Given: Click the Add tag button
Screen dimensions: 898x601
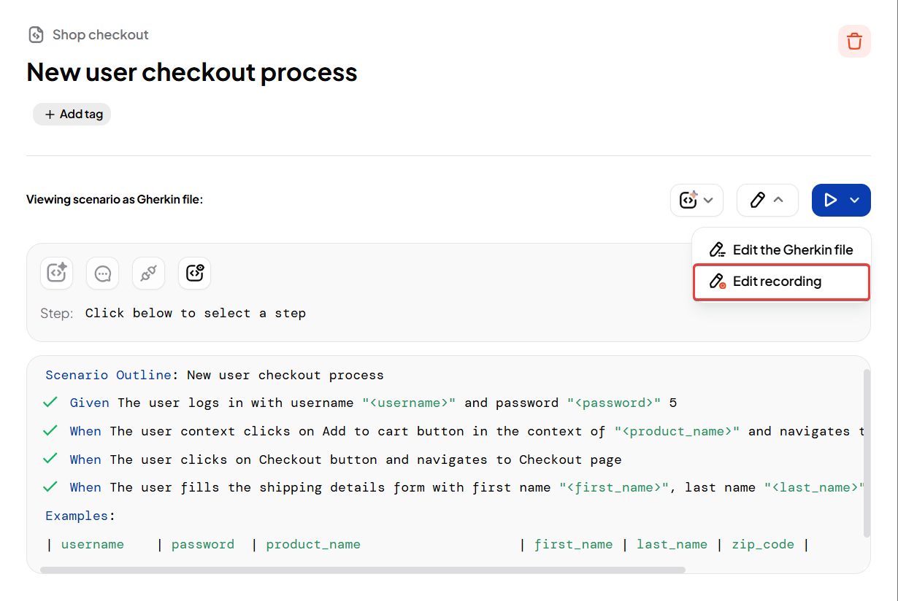Looking at the screenshot, I should 72,115.
